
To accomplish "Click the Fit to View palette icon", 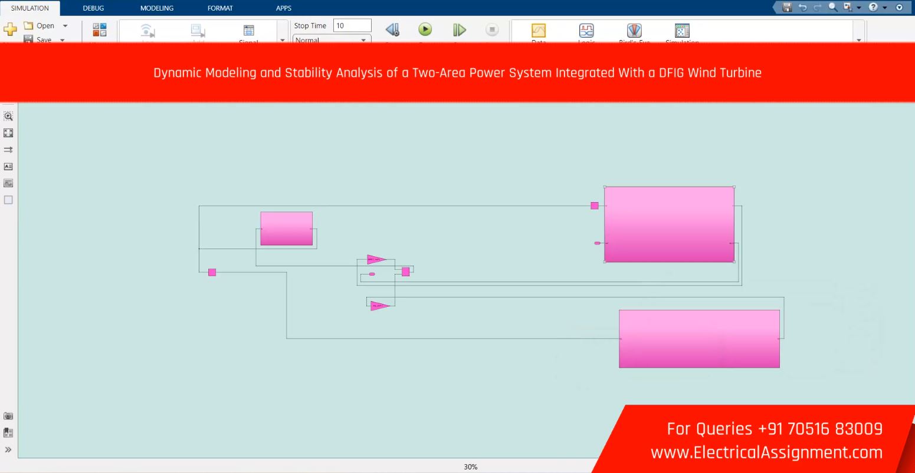I will (x=8, y=133).
